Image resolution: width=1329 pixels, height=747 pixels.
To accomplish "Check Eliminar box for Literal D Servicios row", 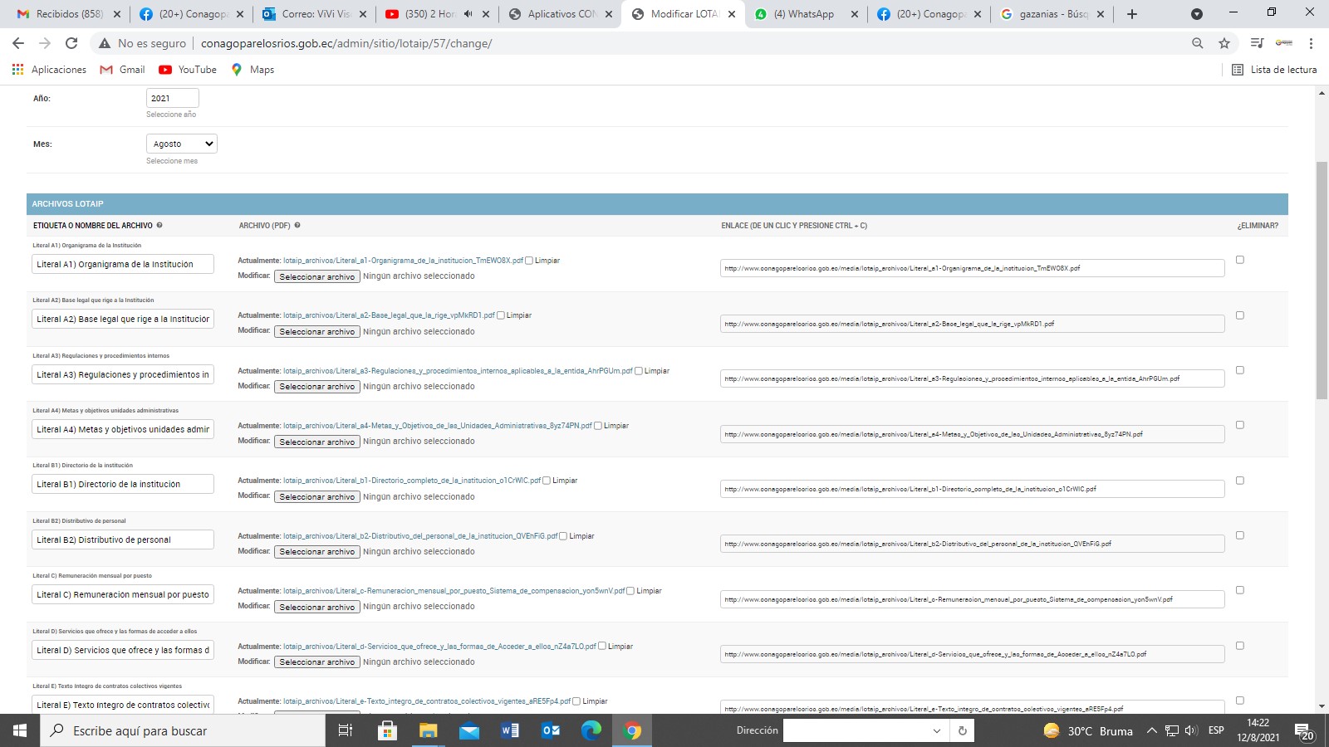I will [1240, 646].
